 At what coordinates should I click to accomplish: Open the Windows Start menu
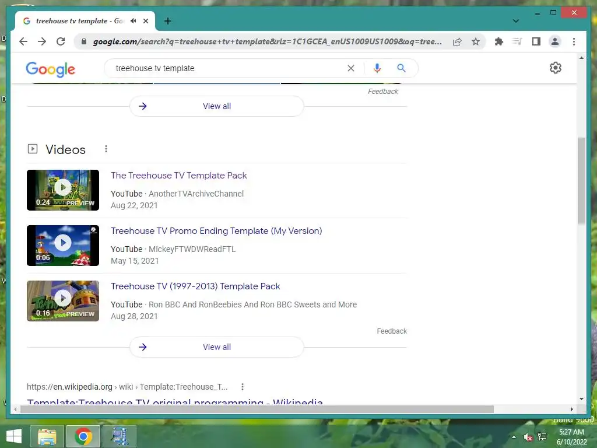click(14, 436)
